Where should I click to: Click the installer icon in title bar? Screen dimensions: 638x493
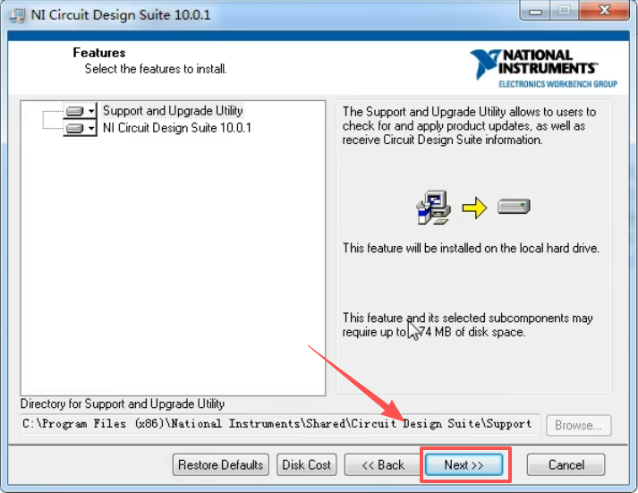(x=17, y=15)
